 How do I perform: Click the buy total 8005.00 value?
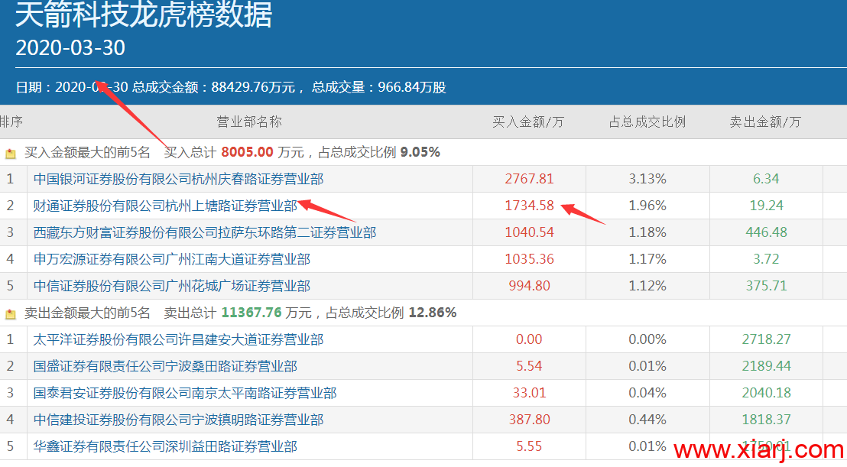coord(247,152)
